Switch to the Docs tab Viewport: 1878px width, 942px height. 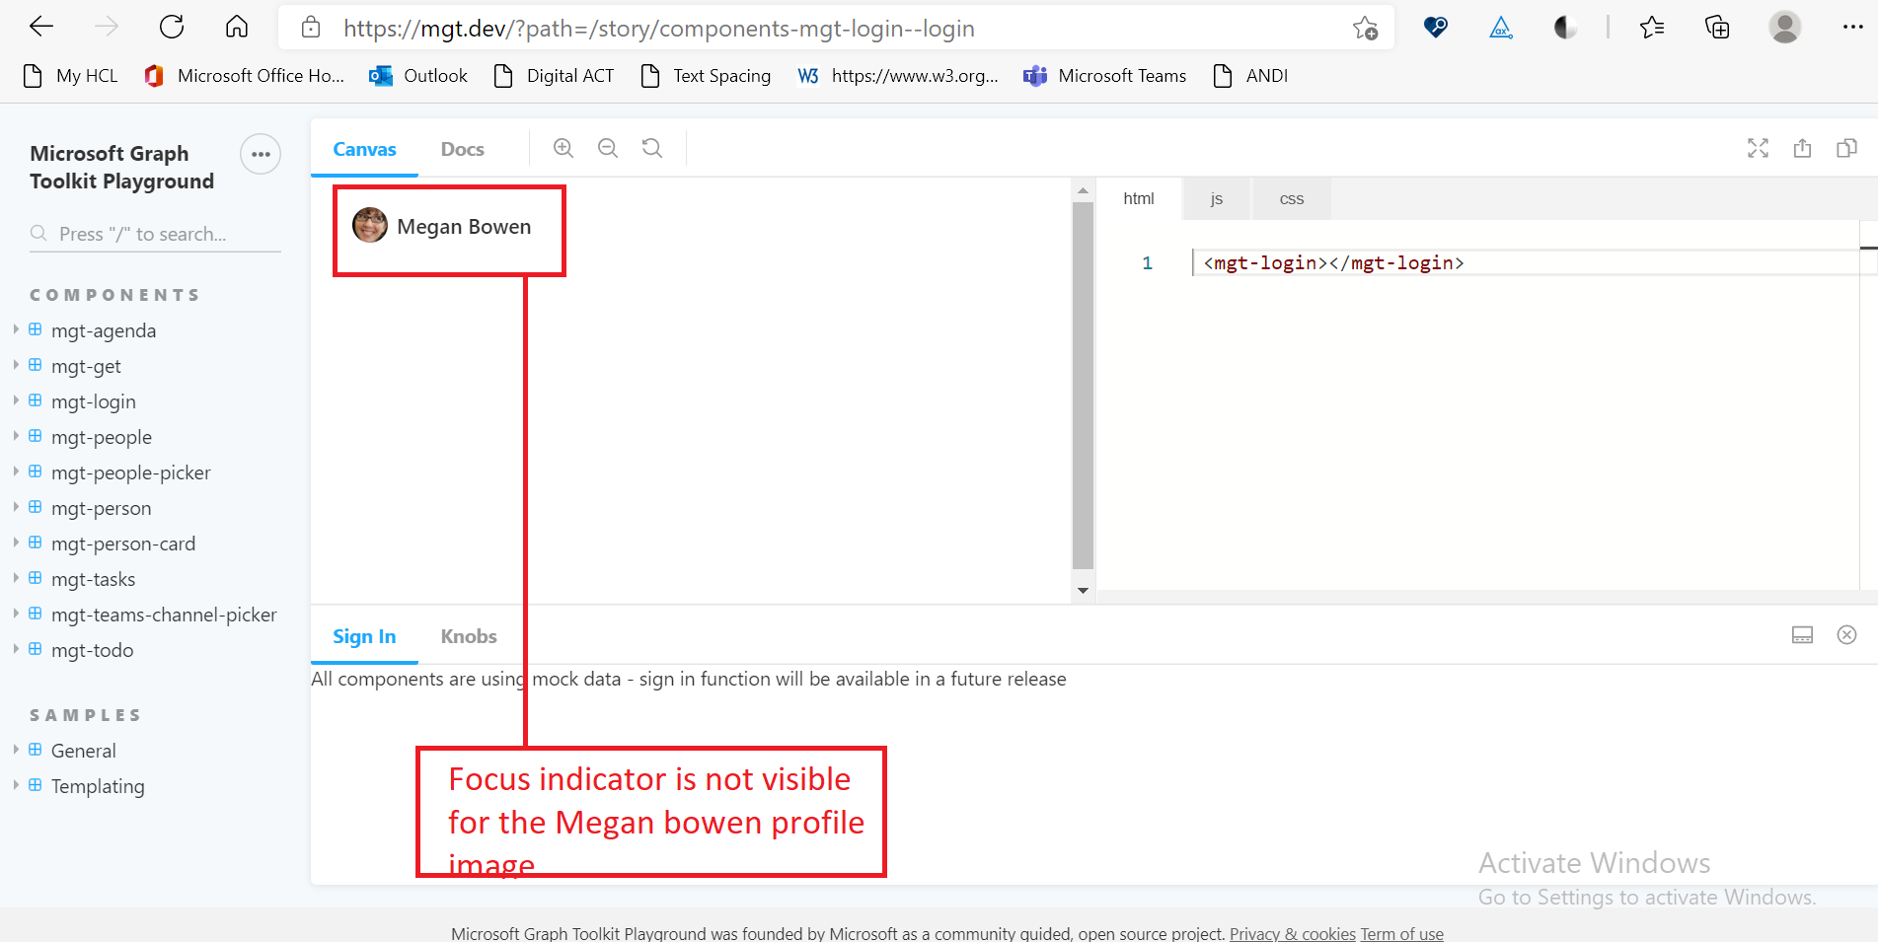tap(462, 148)
